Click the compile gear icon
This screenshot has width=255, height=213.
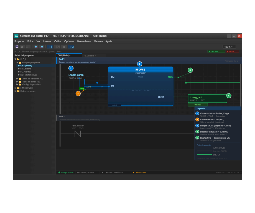click(22, 47)
